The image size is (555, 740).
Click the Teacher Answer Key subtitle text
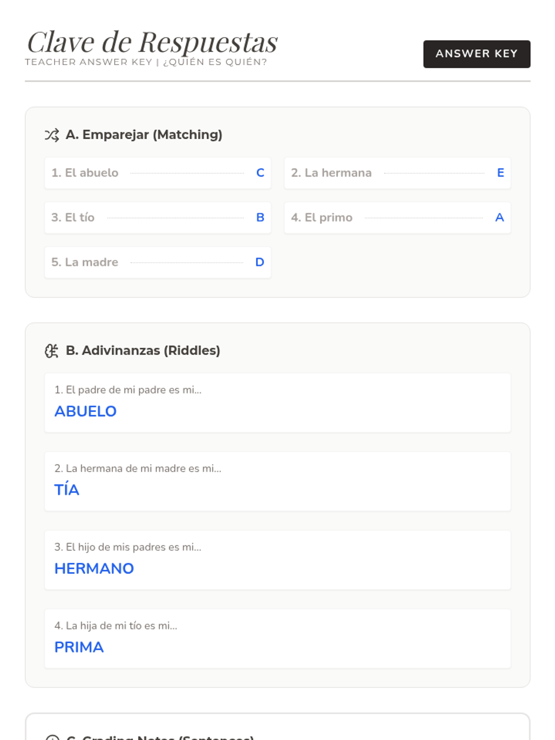(146, 62)
